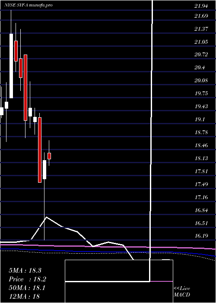Click the '50MA : 18.1' legend entry
Image resolution: width=216 pixels, height=303 pixels.
27,288
